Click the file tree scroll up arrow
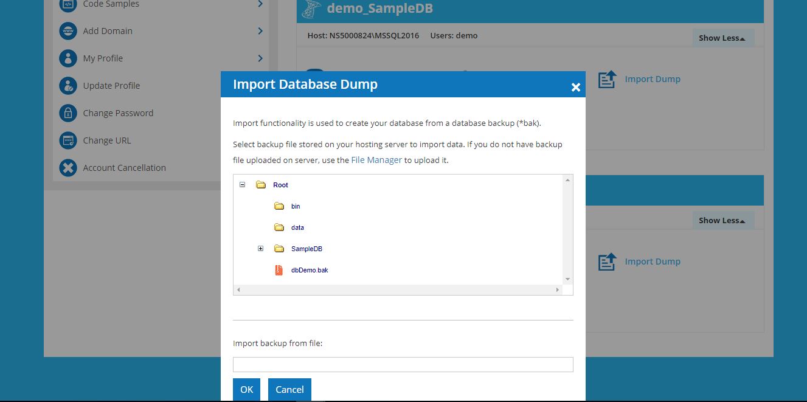Image resolution: width=807 pixels, height=402 pixels. [x=568, y=180]
